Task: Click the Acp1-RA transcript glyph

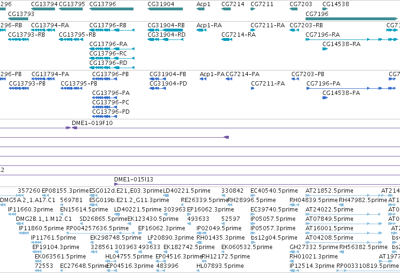Action: point(201,30)
